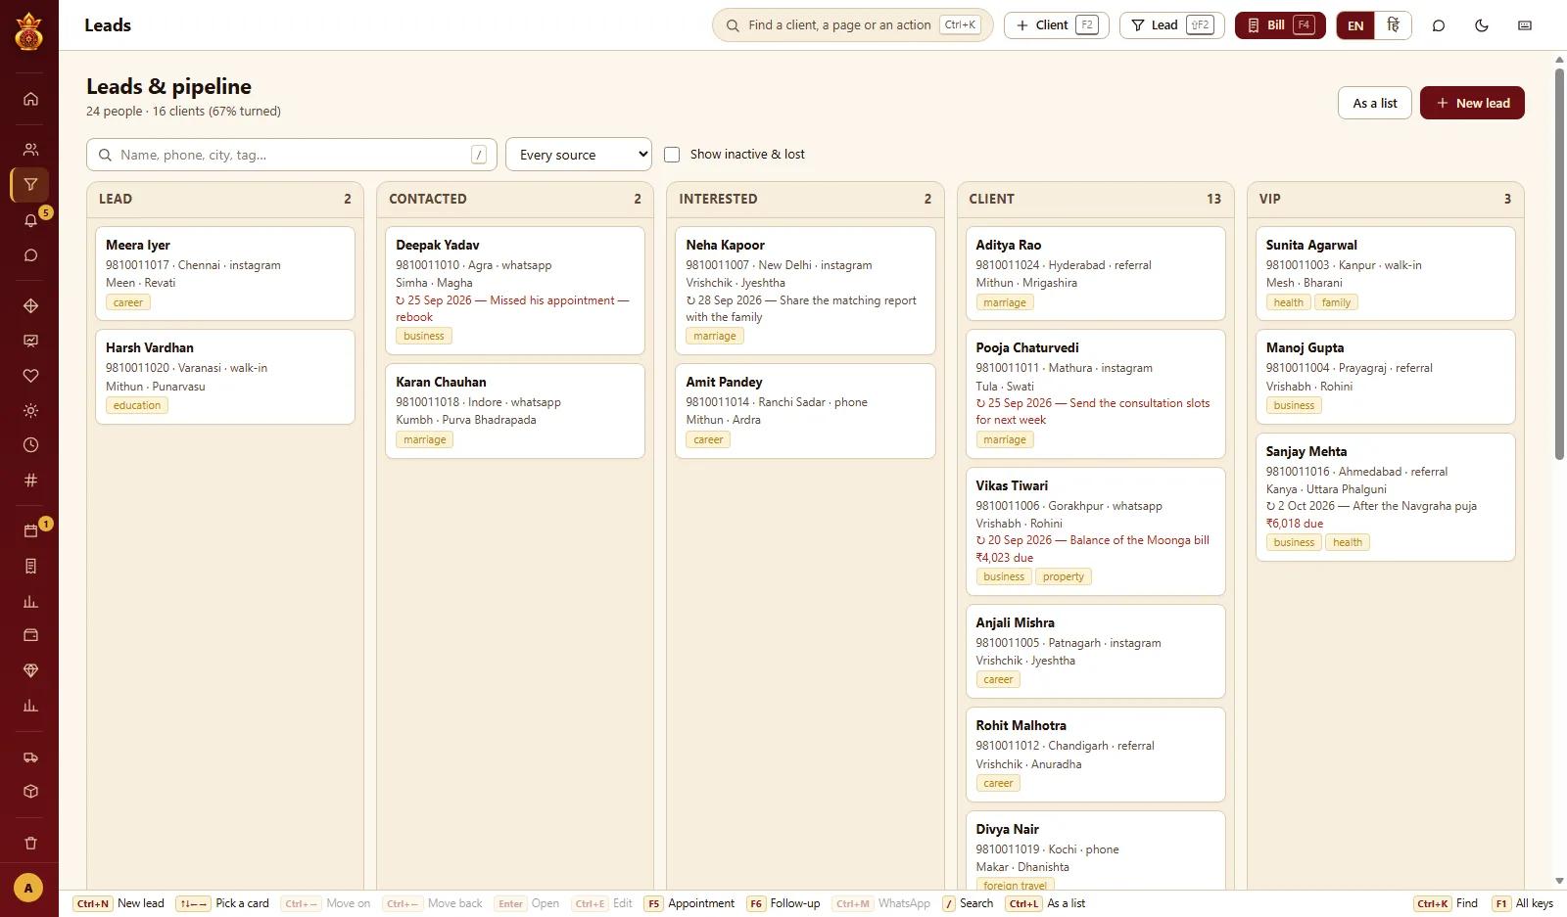Click the Bill F4 button
This screenshot has width=1567, height=917.
[1280, 25]
